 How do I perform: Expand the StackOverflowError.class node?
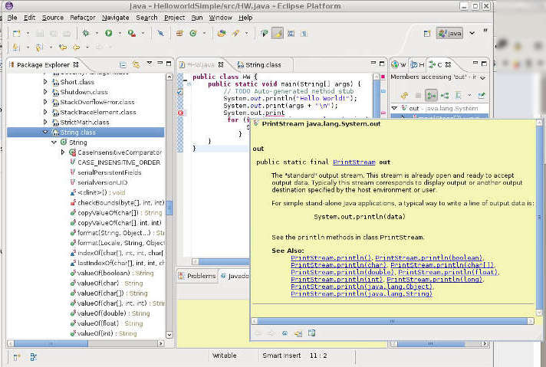click(45, 102)
